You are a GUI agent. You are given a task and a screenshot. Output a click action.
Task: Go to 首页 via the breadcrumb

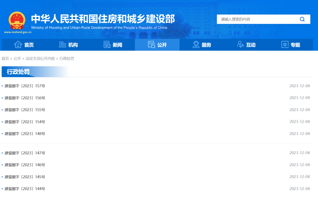(5, 59)
